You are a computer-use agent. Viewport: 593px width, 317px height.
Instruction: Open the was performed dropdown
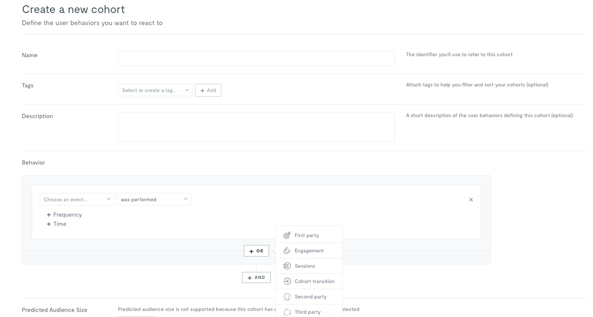(x=154, y=199)
